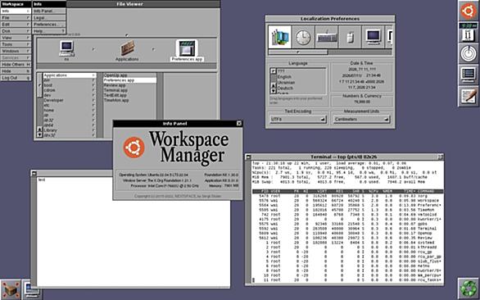The width and height of the screenshot is (480, 300).
Task: Select the Preferences.app icon in path view
Action: pyautogui.click(x=187, y=51)
